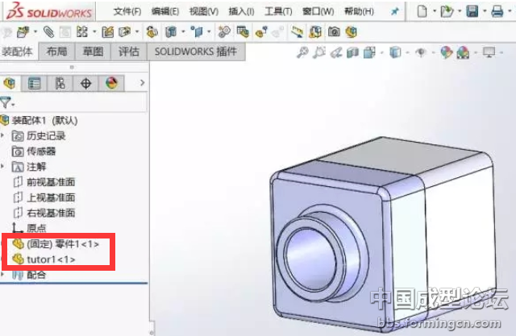
Task: Select the tutor1<1> component
Action: tap(51, 259)
